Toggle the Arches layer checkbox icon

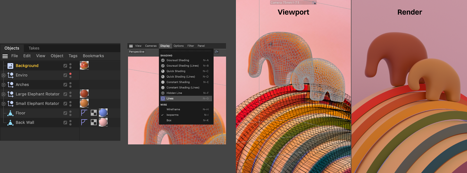tap(65, 85)
